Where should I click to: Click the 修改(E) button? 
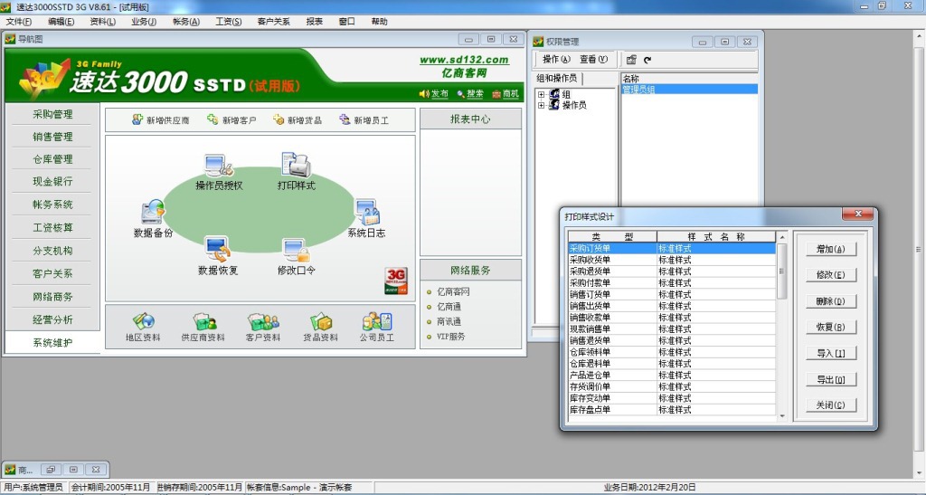click(x=830, y=275)
